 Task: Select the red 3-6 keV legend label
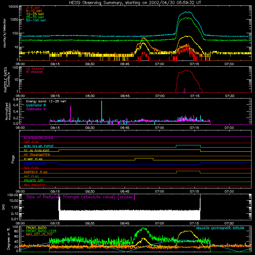33,8
